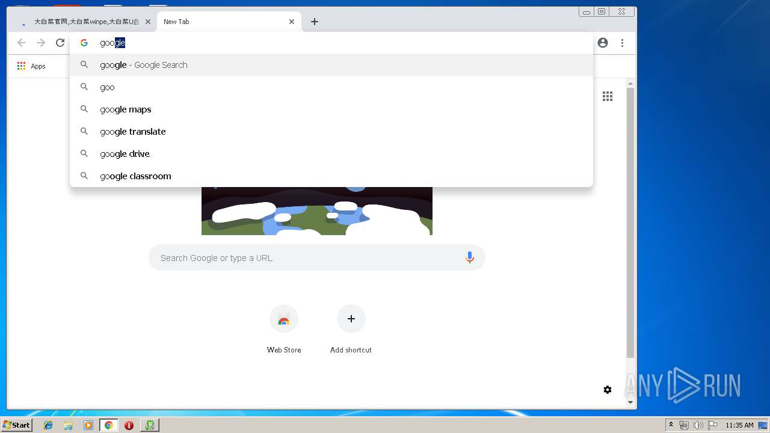Screen dimensions: 770x433
Task: Open the Apps bookmarks shortcut
Action: click(x=31, y=66)
